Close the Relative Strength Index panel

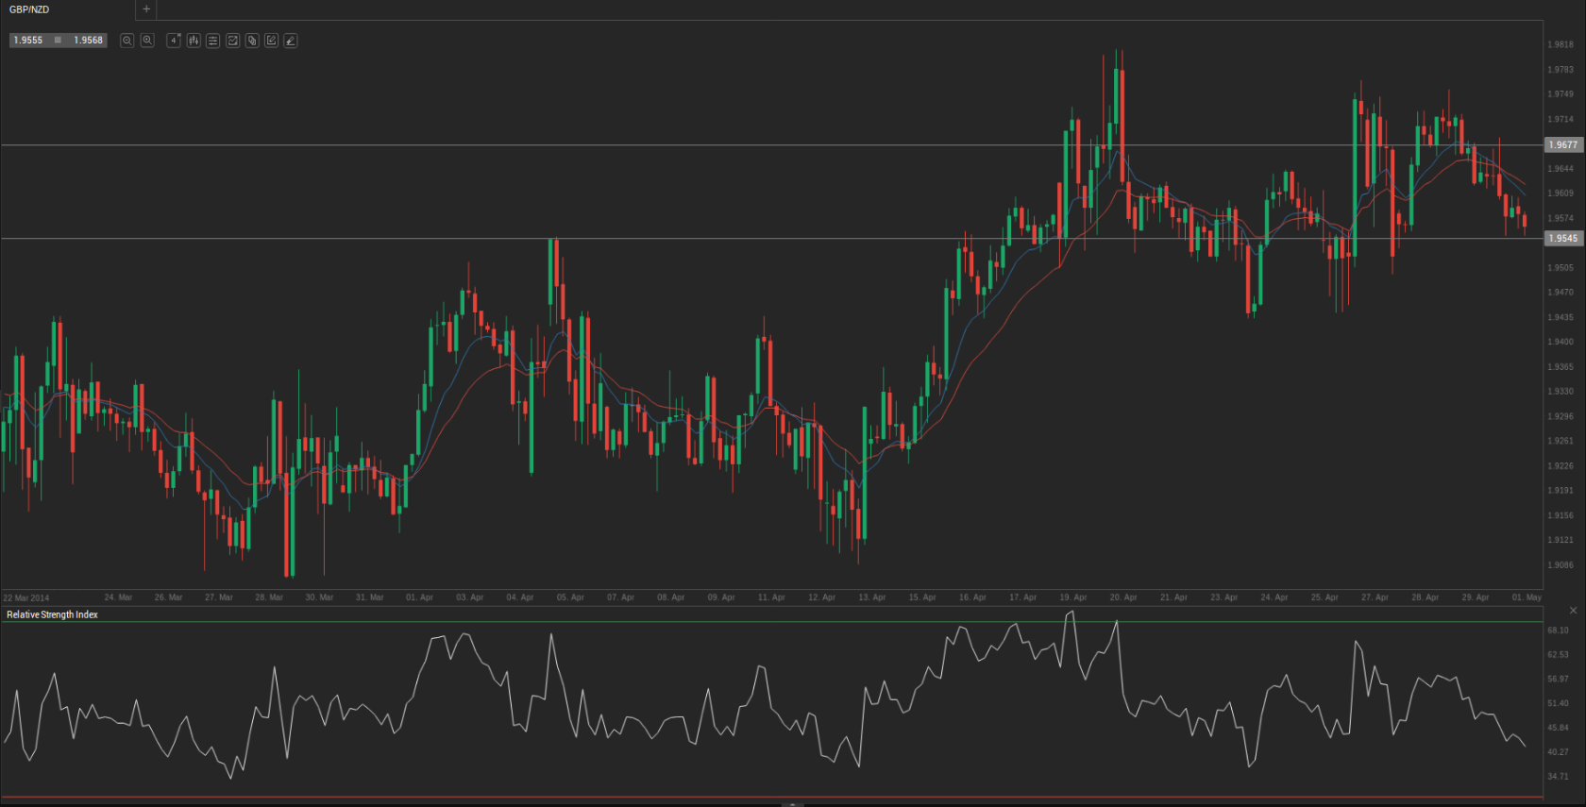1573,611
